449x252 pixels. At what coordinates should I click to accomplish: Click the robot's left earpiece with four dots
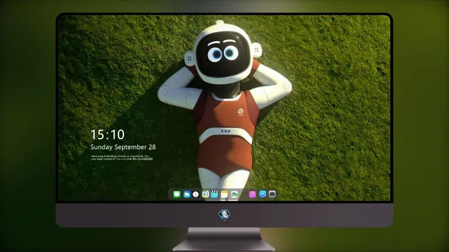pos(189,59)
